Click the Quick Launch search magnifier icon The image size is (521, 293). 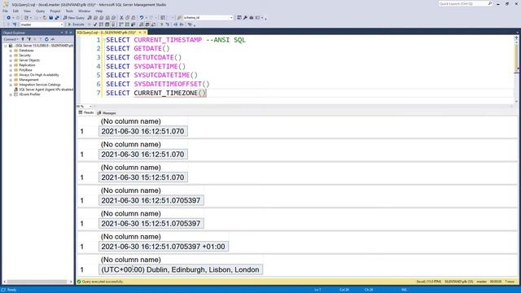pyautogui.click(x=490, y=3)
